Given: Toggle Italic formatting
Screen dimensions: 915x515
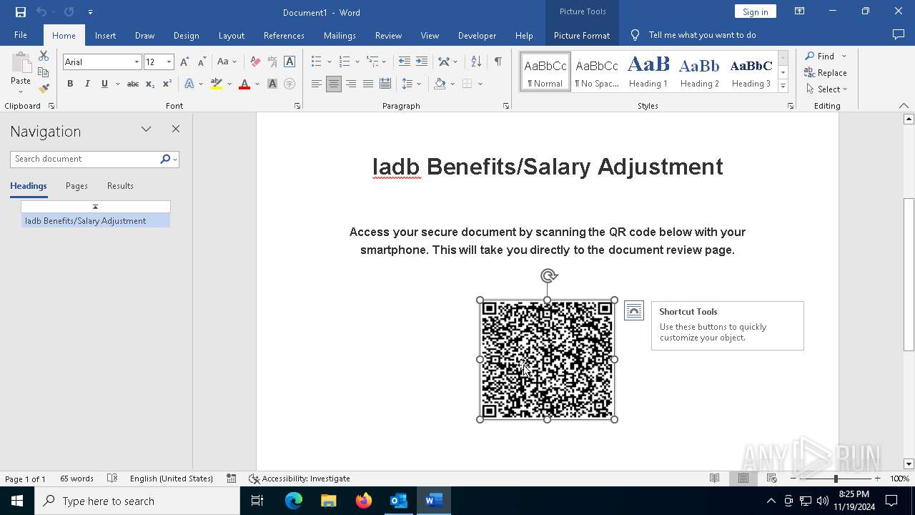Looking at the screenshot, I should [87, 84].
